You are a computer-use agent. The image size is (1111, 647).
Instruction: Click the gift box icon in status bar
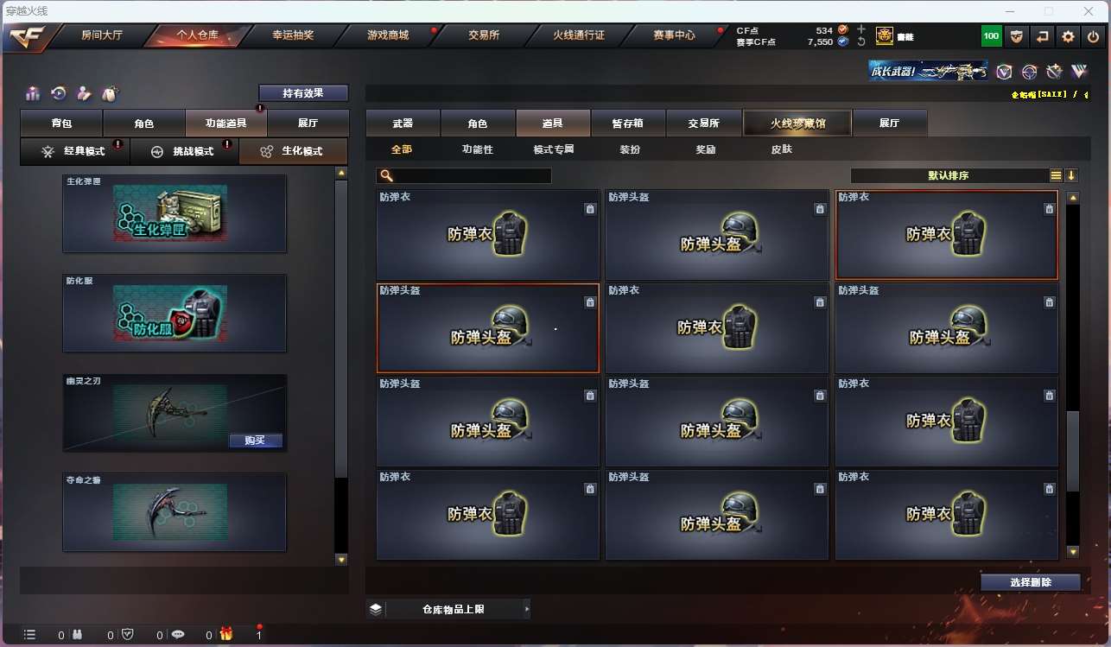(226, 634)
